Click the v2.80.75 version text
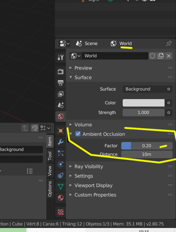This screenshot has width=176, height=232. coord(155,224)
